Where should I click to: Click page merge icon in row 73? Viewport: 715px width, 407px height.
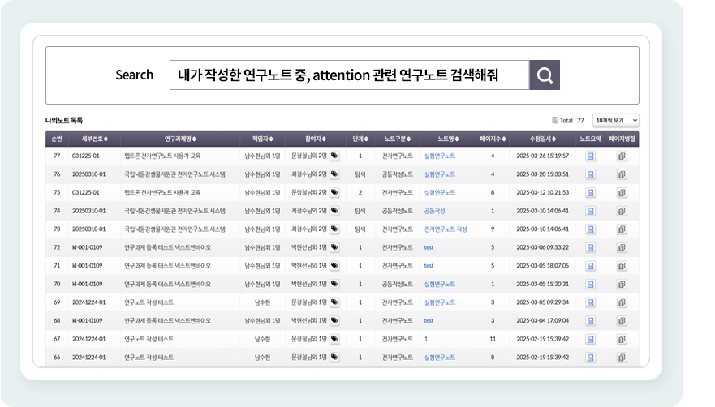(622, 229)
